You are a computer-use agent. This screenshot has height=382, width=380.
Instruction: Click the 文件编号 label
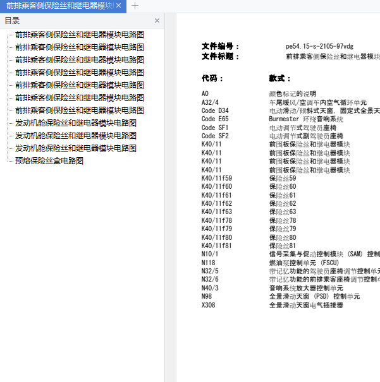pyautogui.click(x=220, y=46)
